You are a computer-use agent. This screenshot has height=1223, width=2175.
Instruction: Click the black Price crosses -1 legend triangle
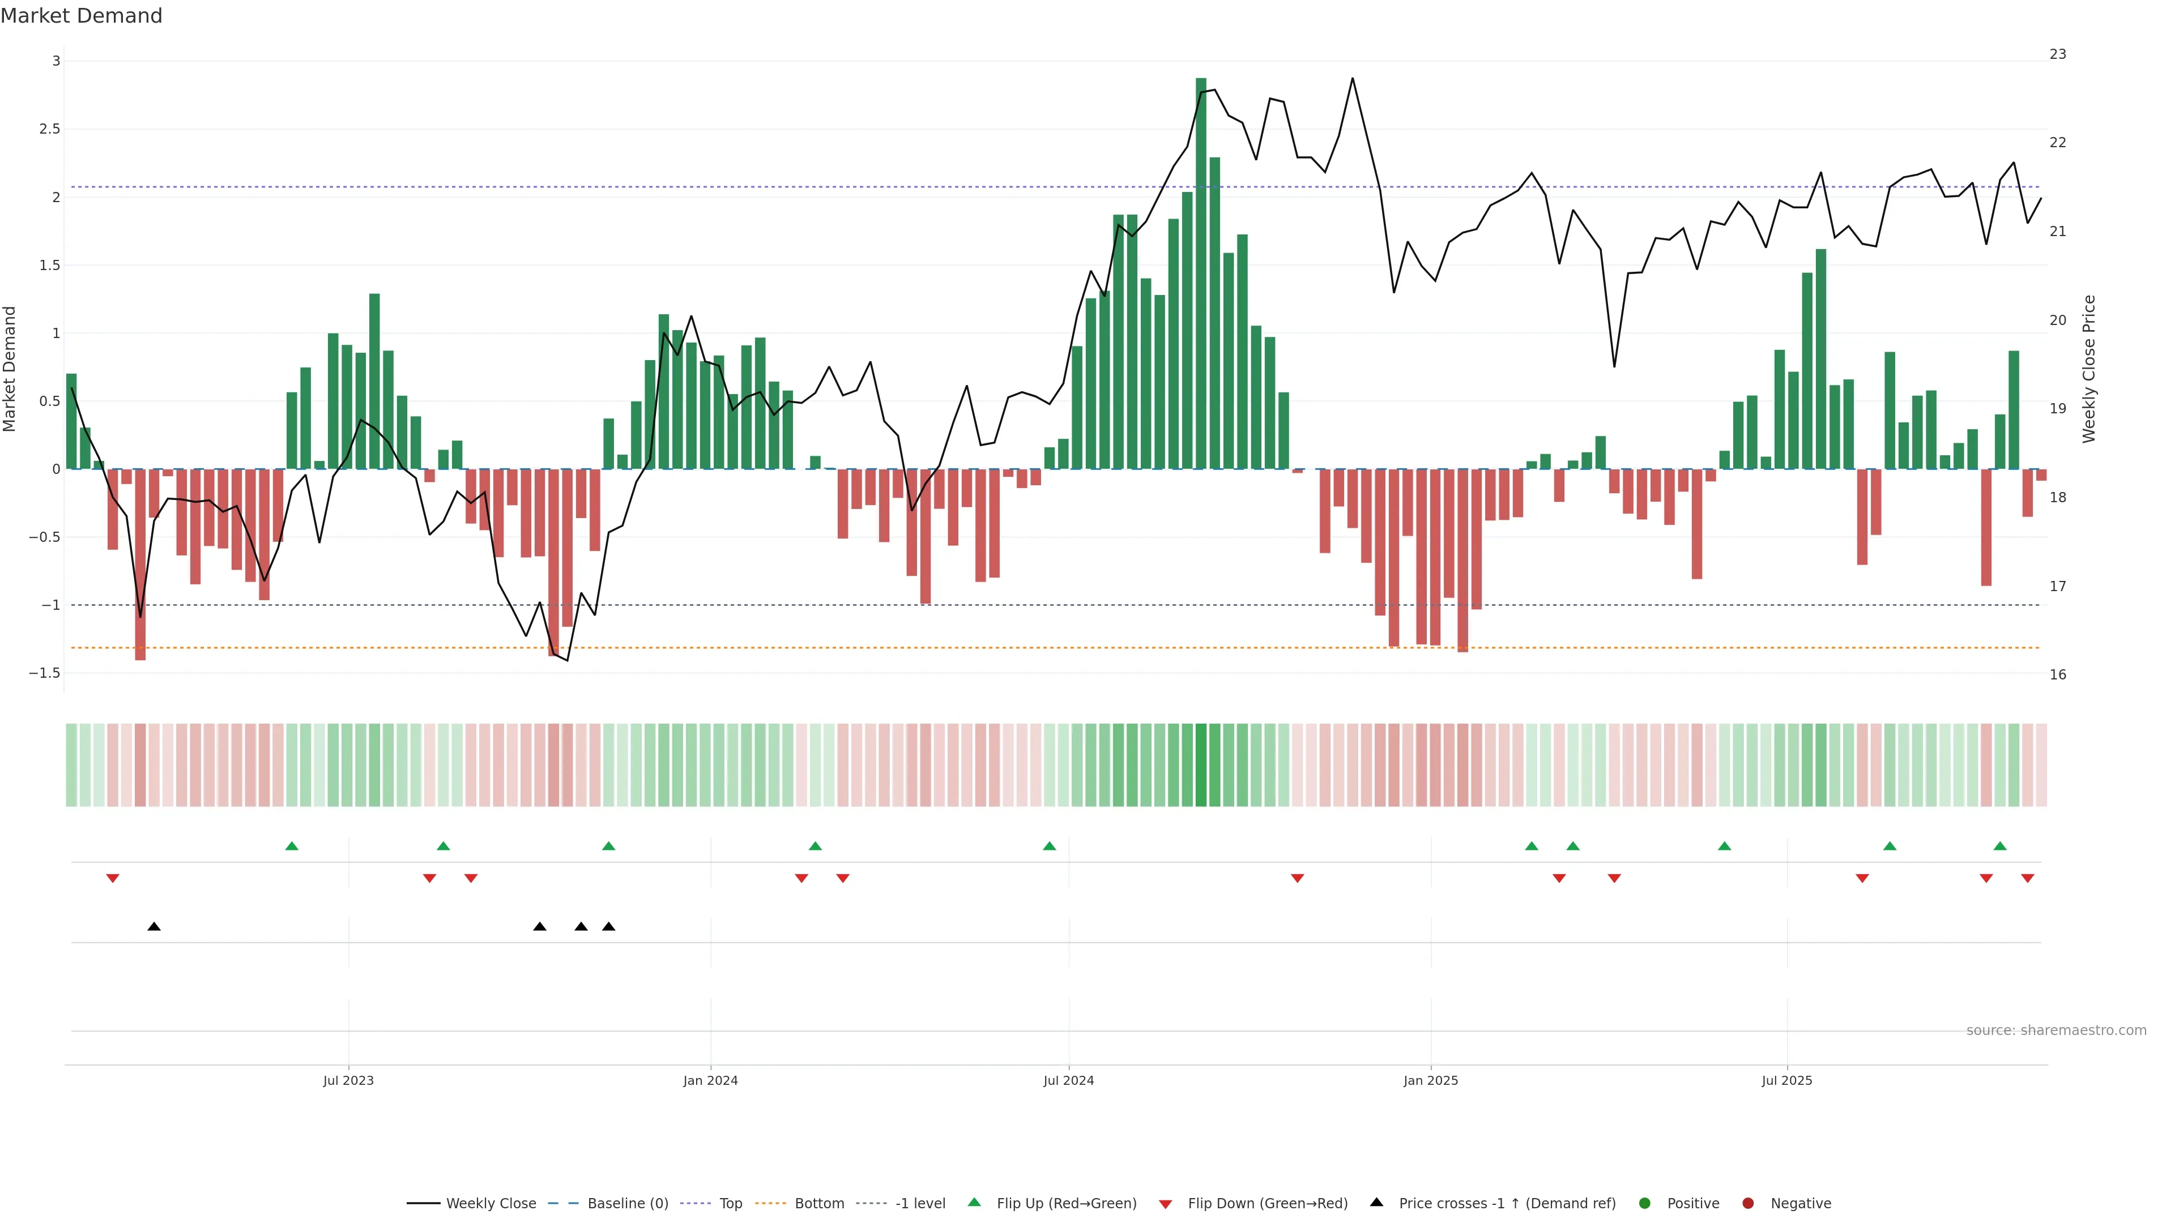tap(1376, 1202)
